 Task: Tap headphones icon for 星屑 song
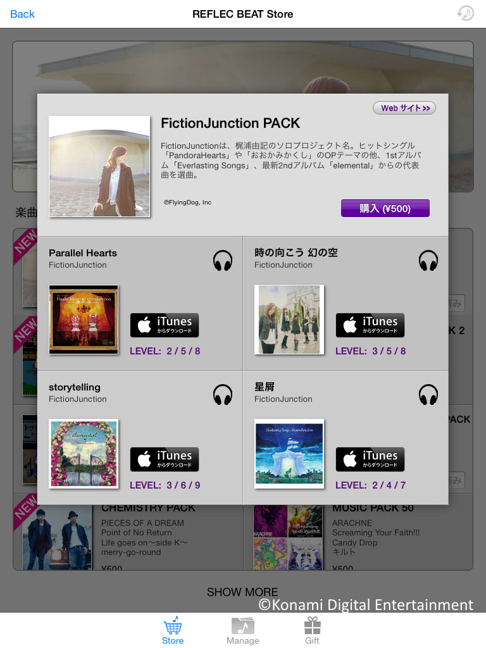coord(428,395)
